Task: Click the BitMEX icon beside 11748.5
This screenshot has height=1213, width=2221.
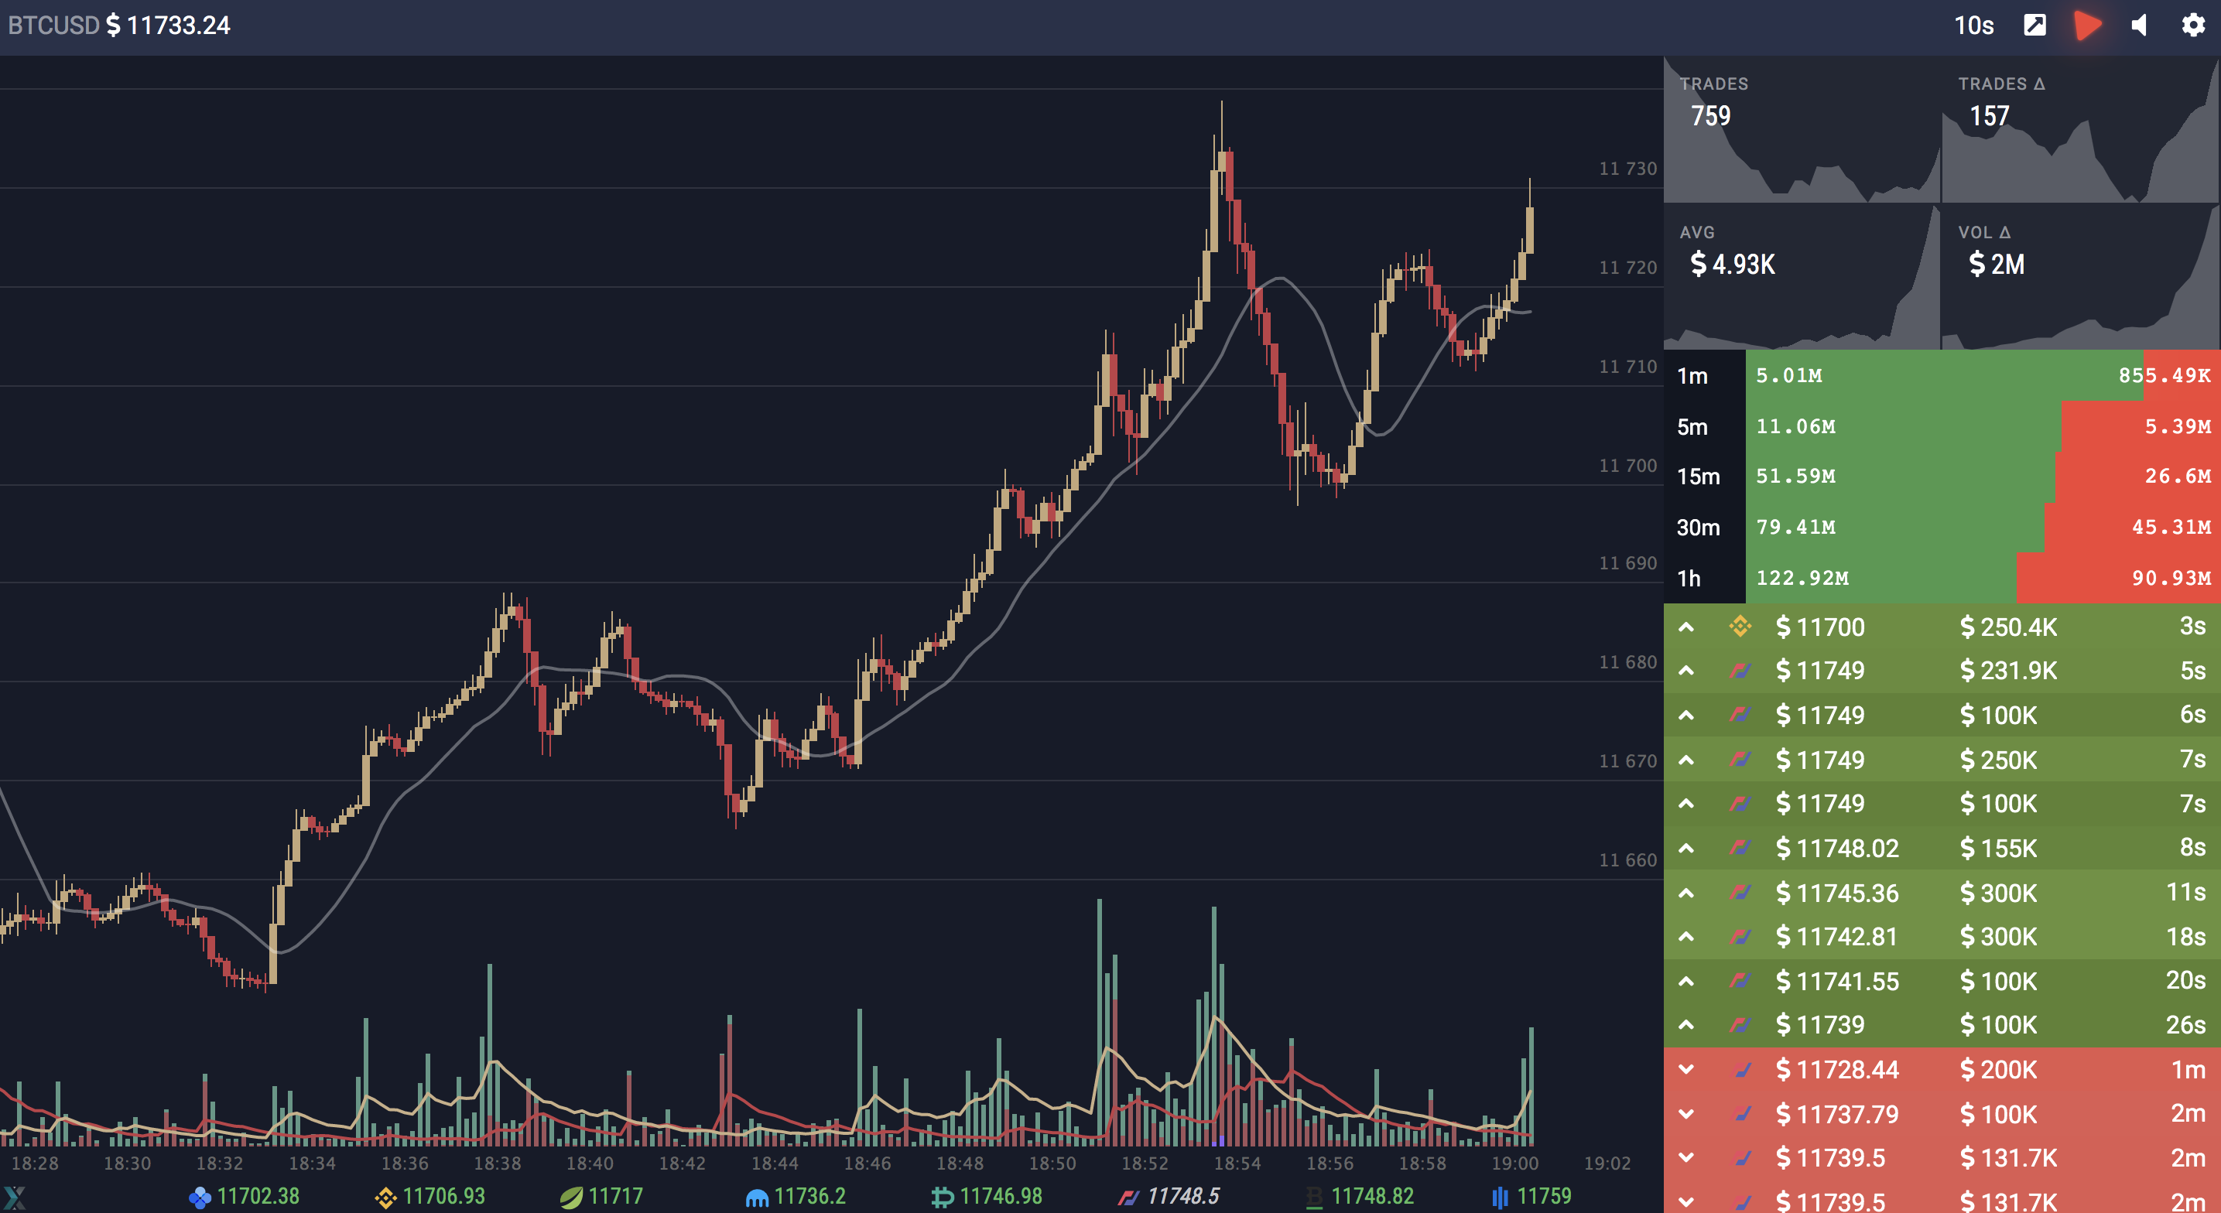Action: pos(1128,1198)
